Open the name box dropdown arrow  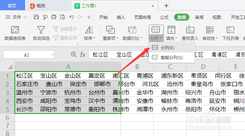[x=53, y=55]
